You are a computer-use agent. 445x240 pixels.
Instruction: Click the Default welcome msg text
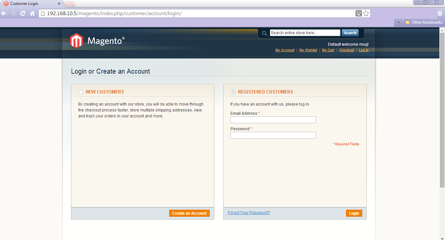(348, 44)
